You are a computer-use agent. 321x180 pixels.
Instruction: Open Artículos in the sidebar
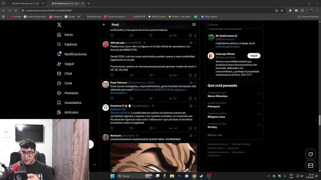click(68, 112)
